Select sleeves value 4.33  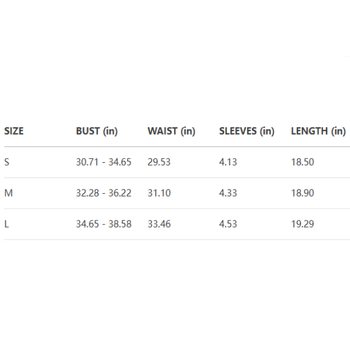228,193
